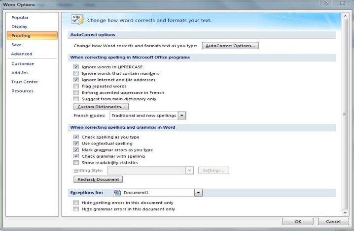The image size is (354, 231).
Task: Toggle Use contextual spelling
Action: [x=76, y=144]
